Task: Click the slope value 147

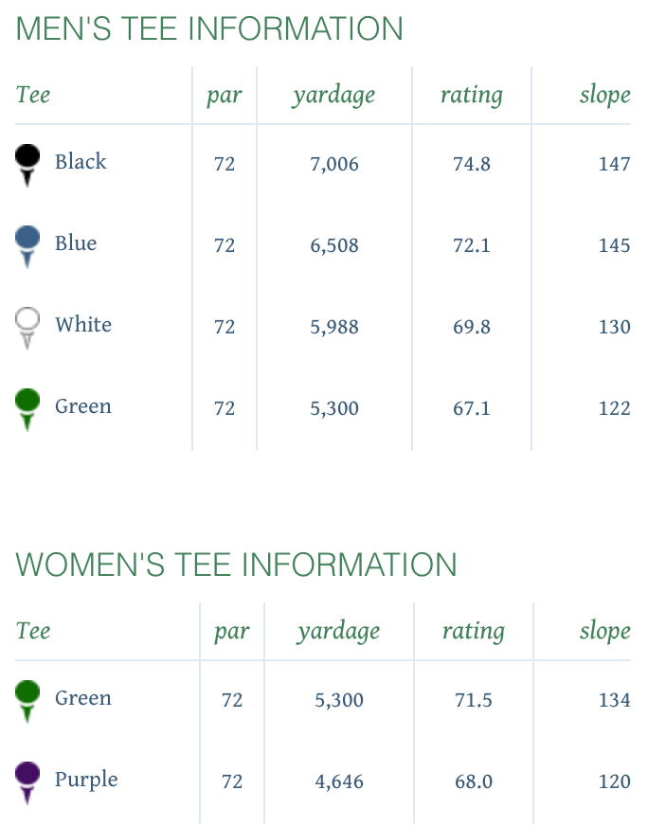Action: 614,164
